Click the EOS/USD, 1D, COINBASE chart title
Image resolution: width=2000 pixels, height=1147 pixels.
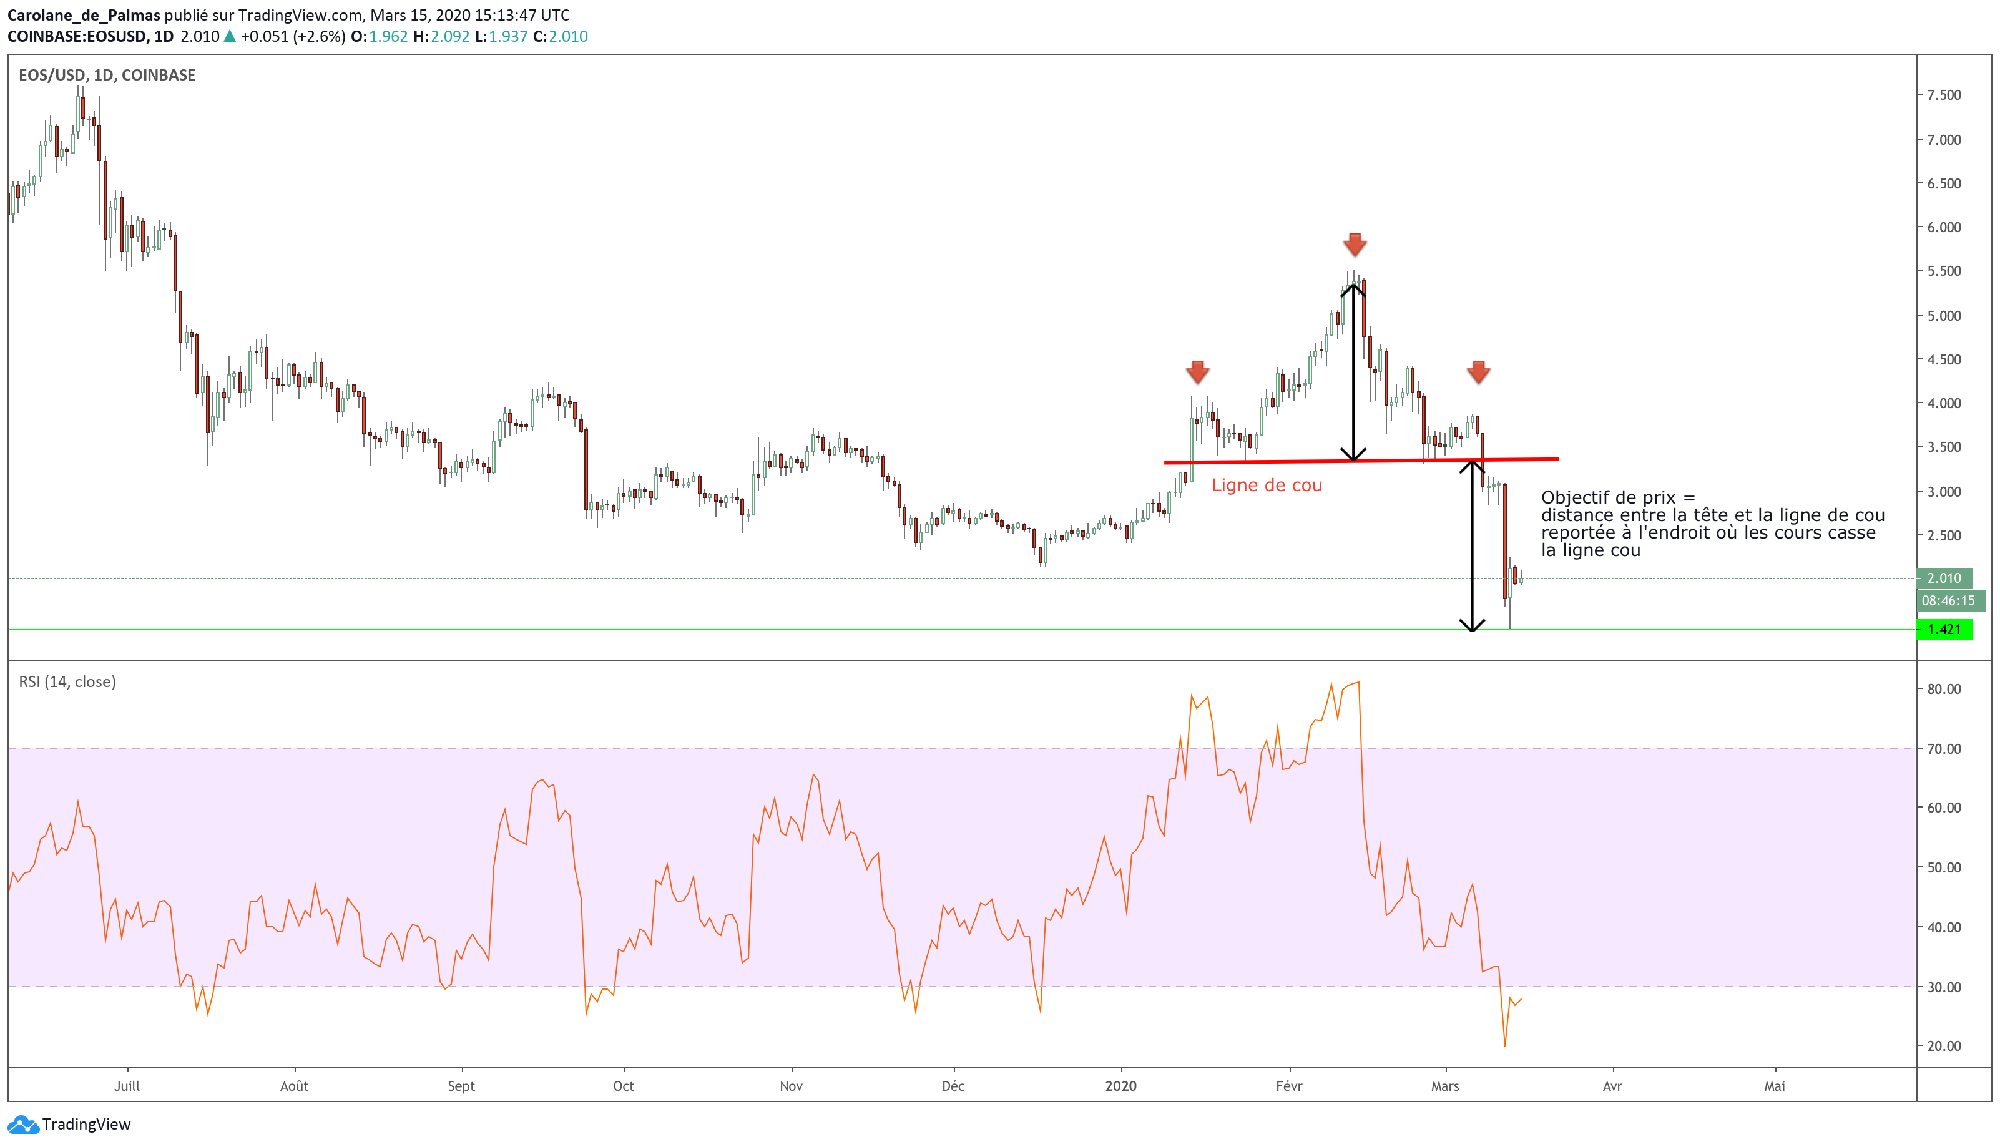[x=107, y=75]
